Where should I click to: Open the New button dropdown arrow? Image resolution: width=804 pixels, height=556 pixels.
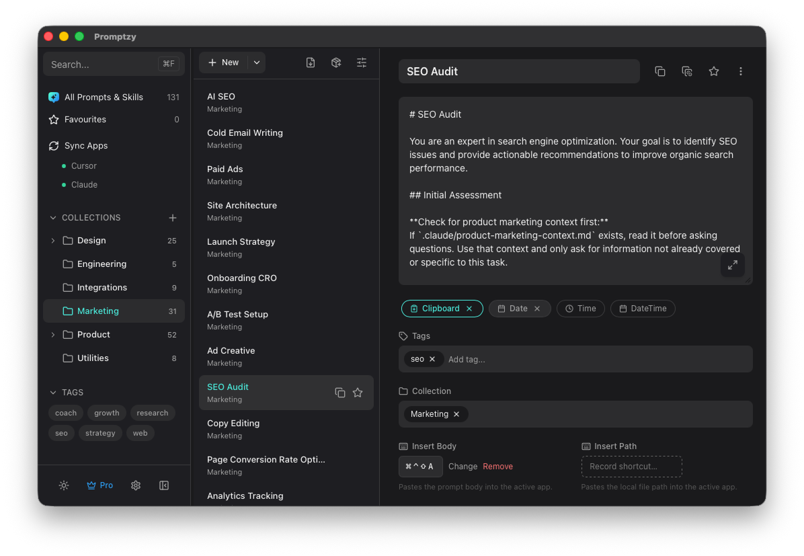256,62
